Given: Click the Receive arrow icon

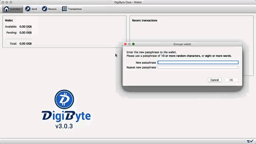Looking at the screenshot, I should [x=45, y=9].
